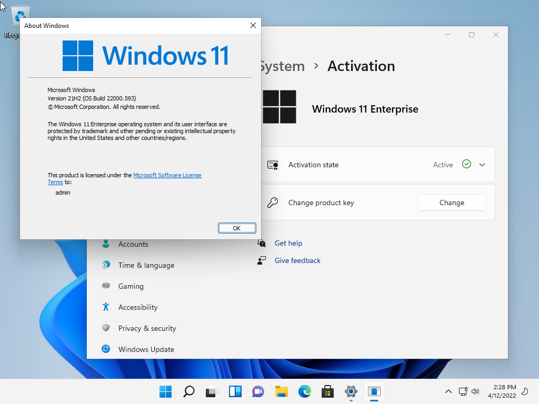Click the Accounts person icon

pos(106,244)
